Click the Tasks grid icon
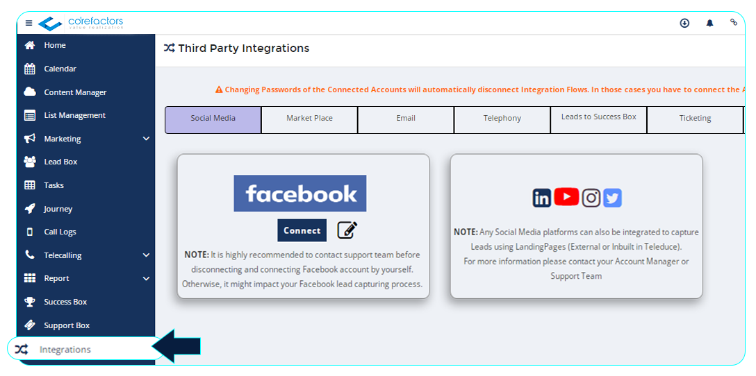The width and height of the screenshot is (756, 376). point(30,185)
